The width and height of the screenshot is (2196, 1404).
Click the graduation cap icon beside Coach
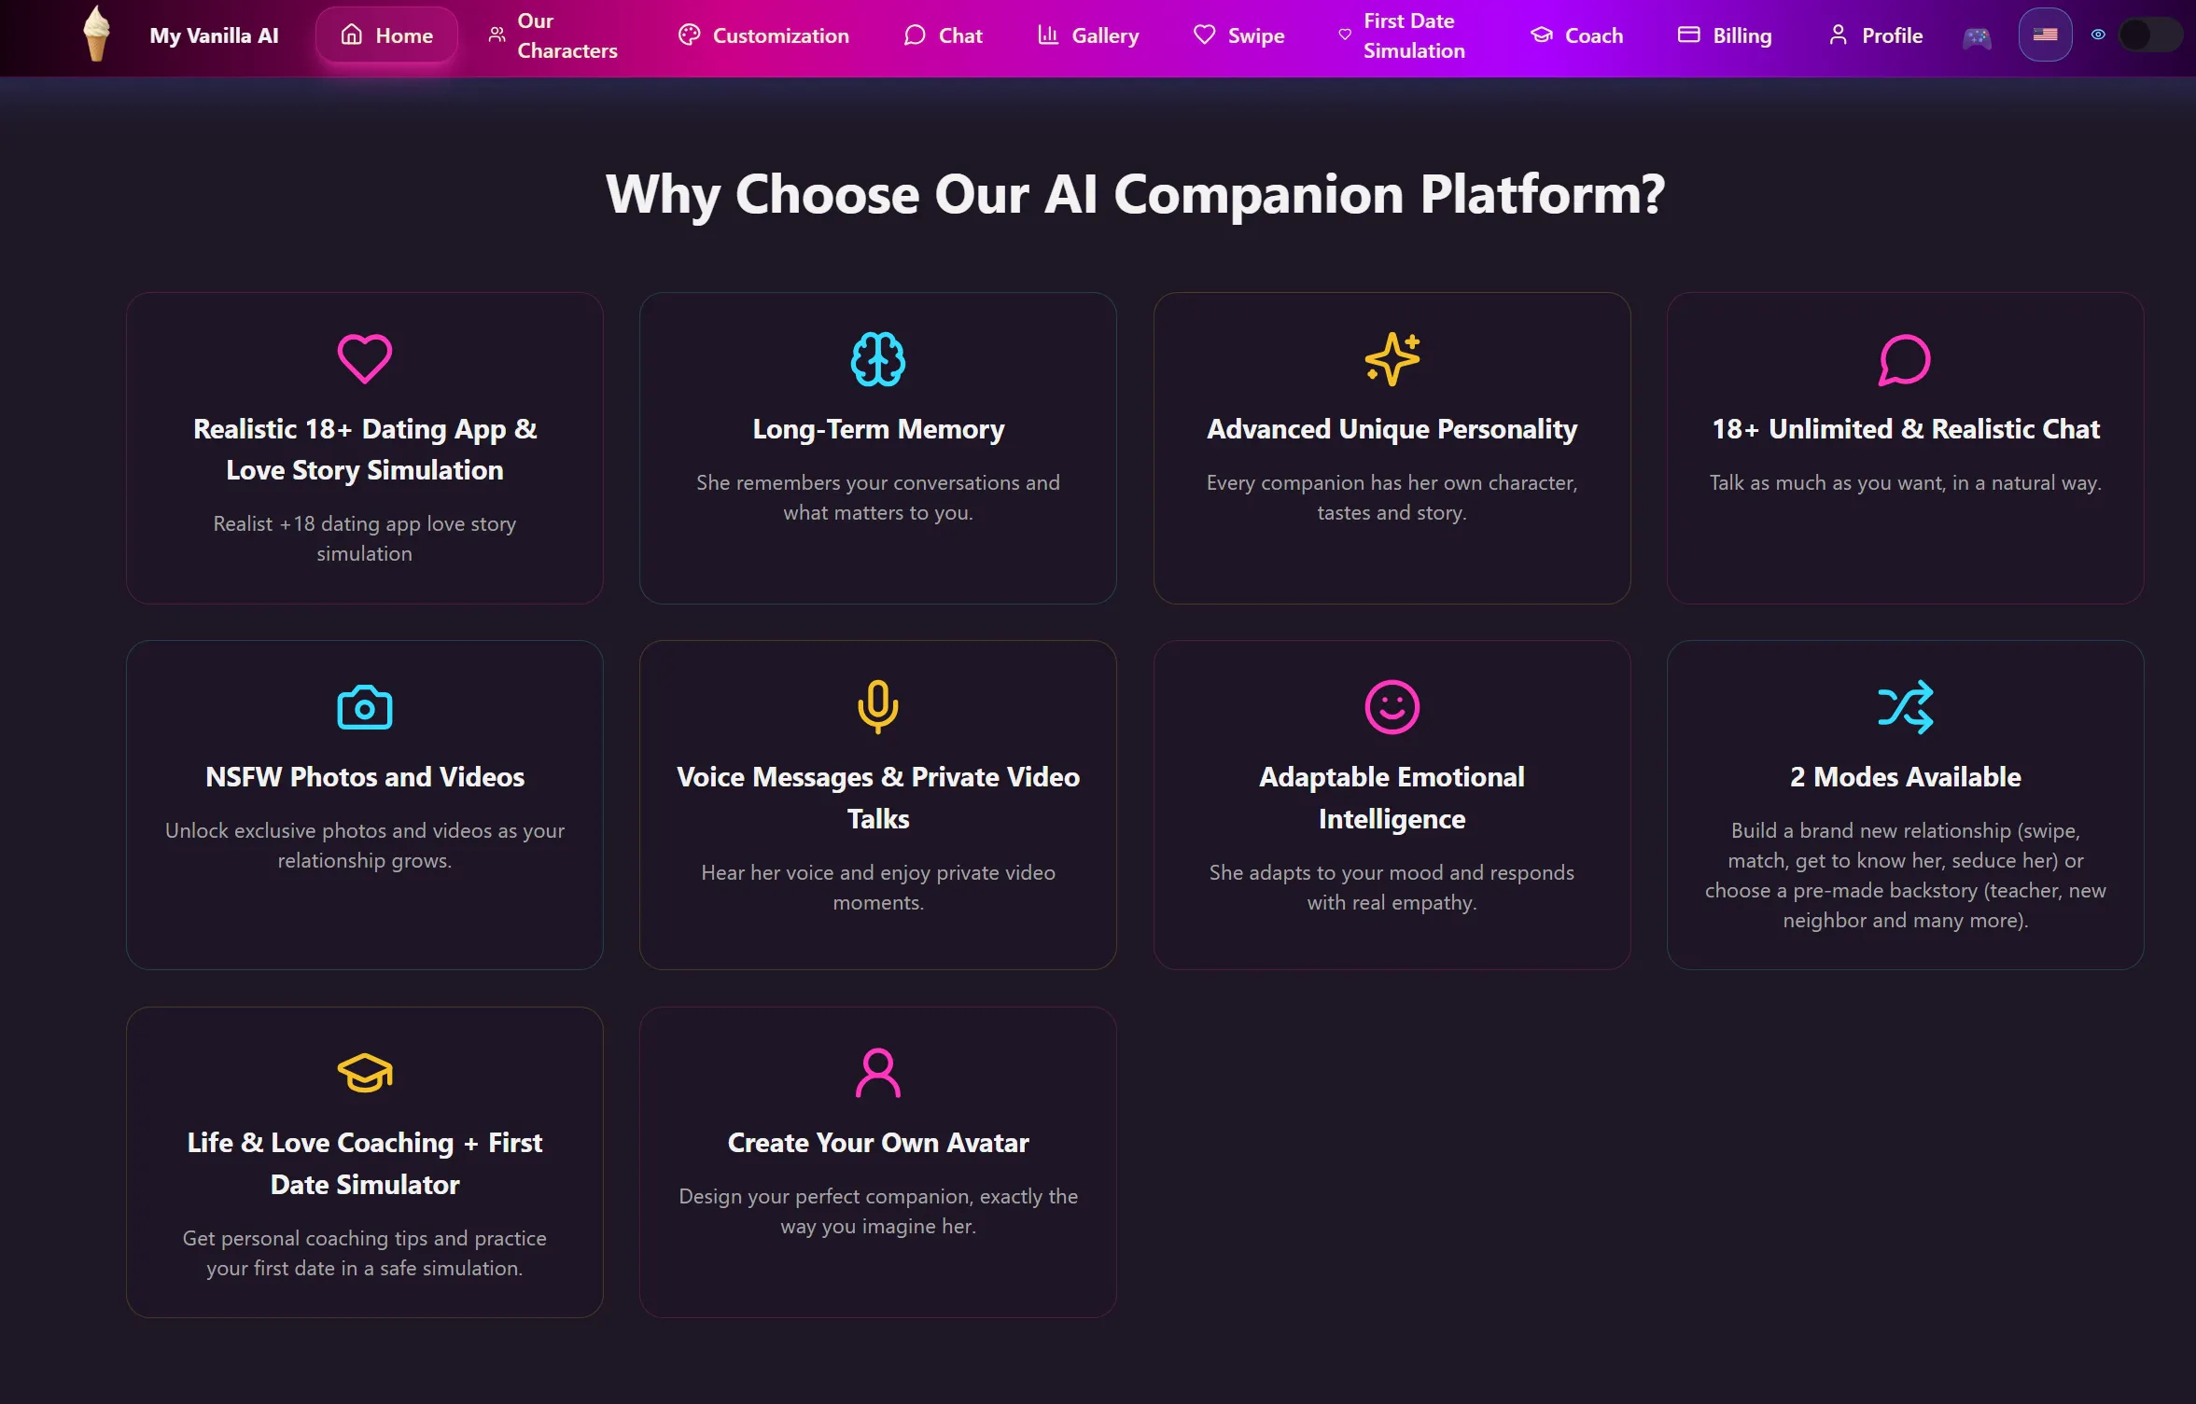click(1541, 35)
